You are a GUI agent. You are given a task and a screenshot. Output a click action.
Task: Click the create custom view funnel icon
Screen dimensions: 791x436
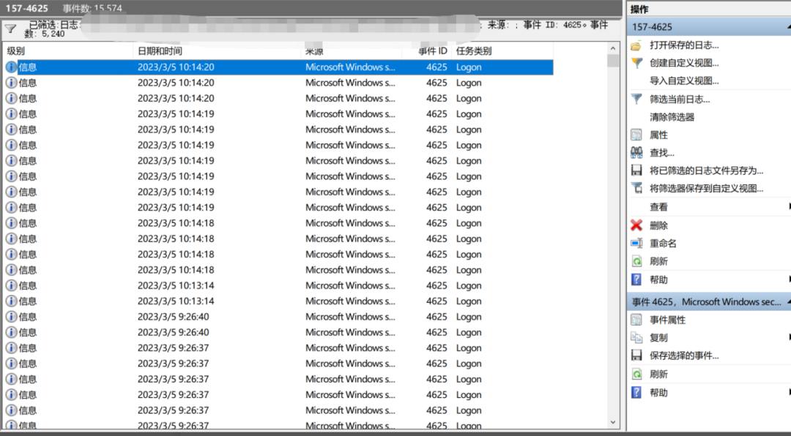pos(636,63)
